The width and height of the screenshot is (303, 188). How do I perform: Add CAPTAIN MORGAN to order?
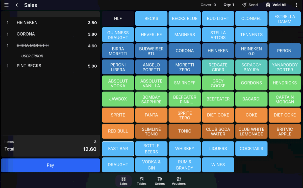pyautogui.click(x=285, y=99)
